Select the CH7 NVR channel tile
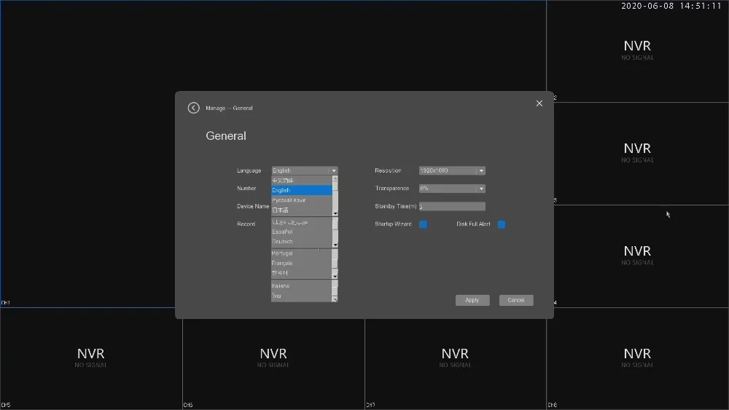This screenshot has width=729, height=410. point(456,358)
